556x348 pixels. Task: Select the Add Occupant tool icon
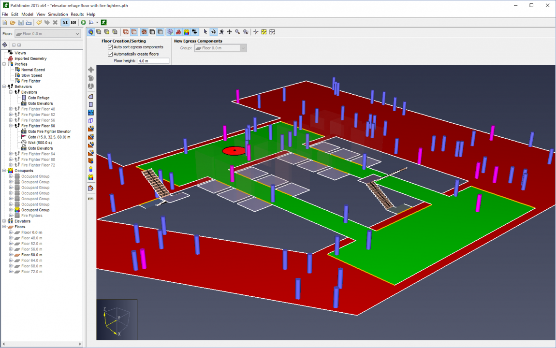[91, 169]
